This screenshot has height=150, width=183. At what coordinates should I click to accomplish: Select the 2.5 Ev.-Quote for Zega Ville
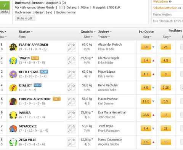click(146, 142)
